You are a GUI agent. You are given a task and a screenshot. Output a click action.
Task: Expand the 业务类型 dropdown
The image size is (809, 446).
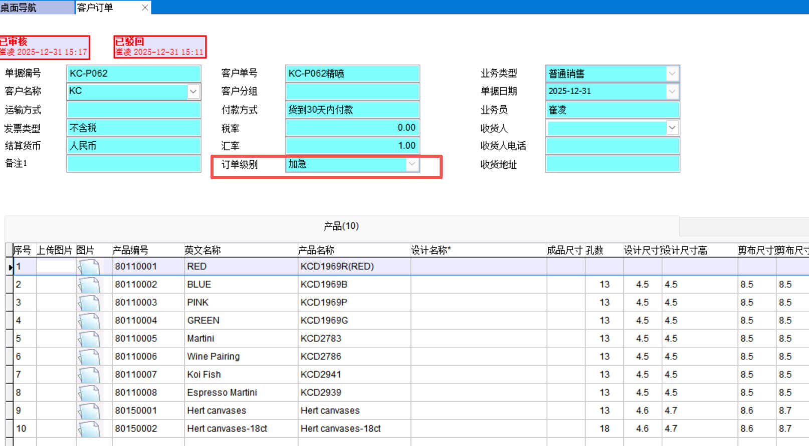coord(672,74)
